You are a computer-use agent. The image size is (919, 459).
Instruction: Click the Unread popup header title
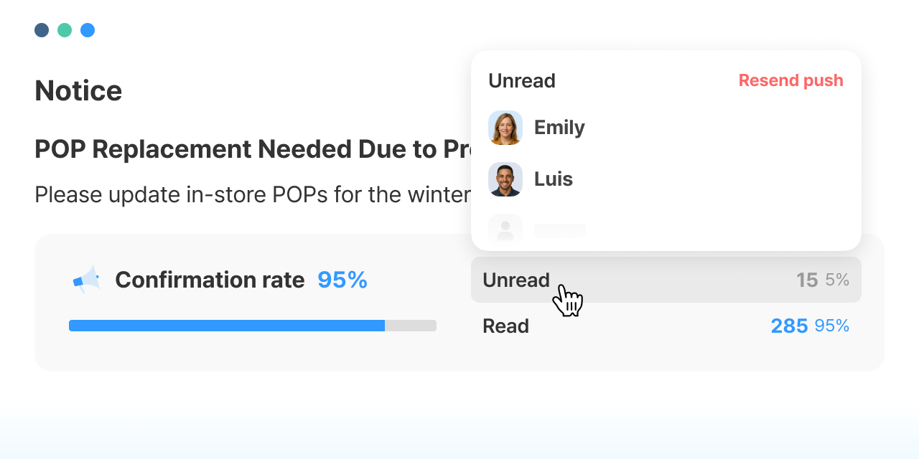[x=522, y=80]
